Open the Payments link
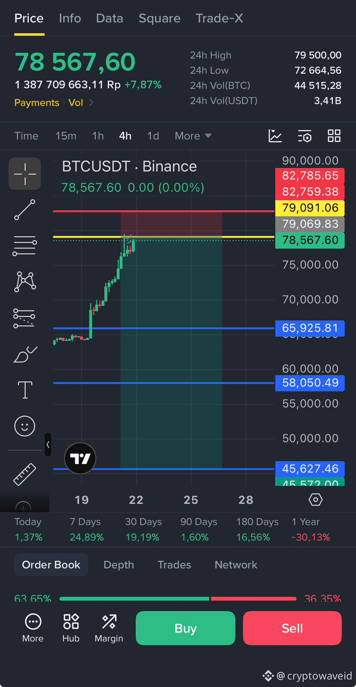 click(37, 103)
